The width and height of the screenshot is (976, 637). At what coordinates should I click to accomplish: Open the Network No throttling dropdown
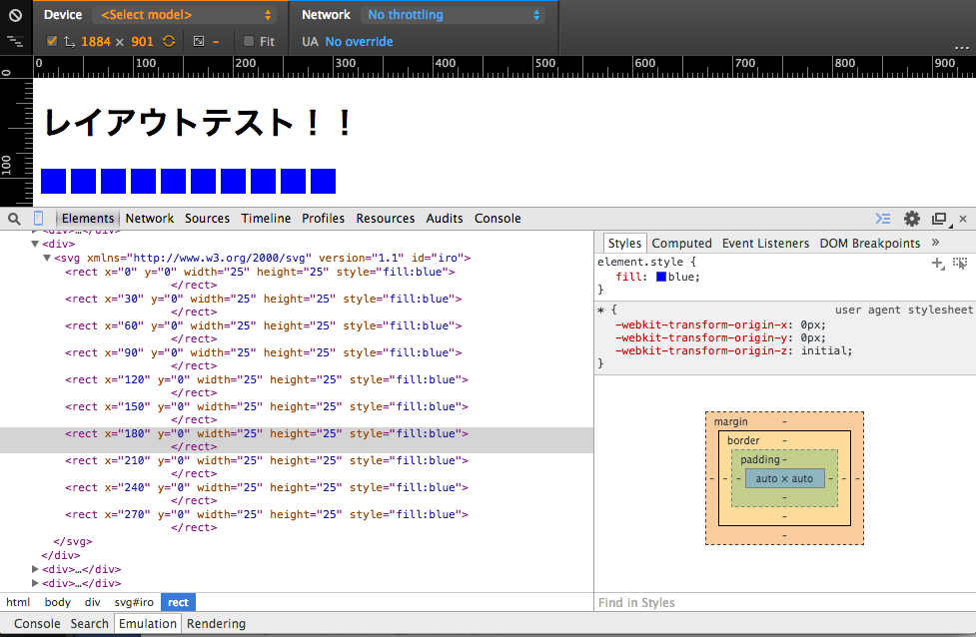454,15
